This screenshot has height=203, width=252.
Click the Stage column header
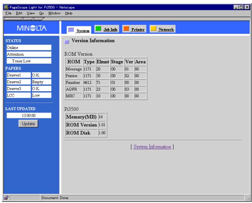tap(117, 62)
